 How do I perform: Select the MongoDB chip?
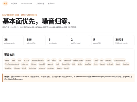tap(42, 64)
